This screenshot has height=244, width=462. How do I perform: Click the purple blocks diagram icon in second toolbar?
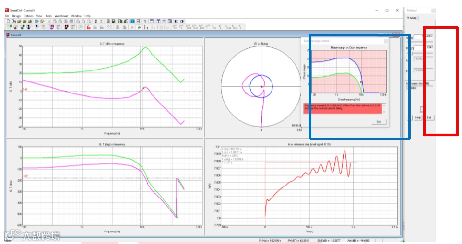52,27
